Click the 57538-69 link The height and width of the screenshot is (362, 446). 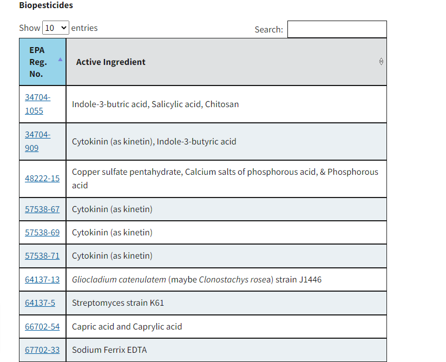(x=42, y=232)
